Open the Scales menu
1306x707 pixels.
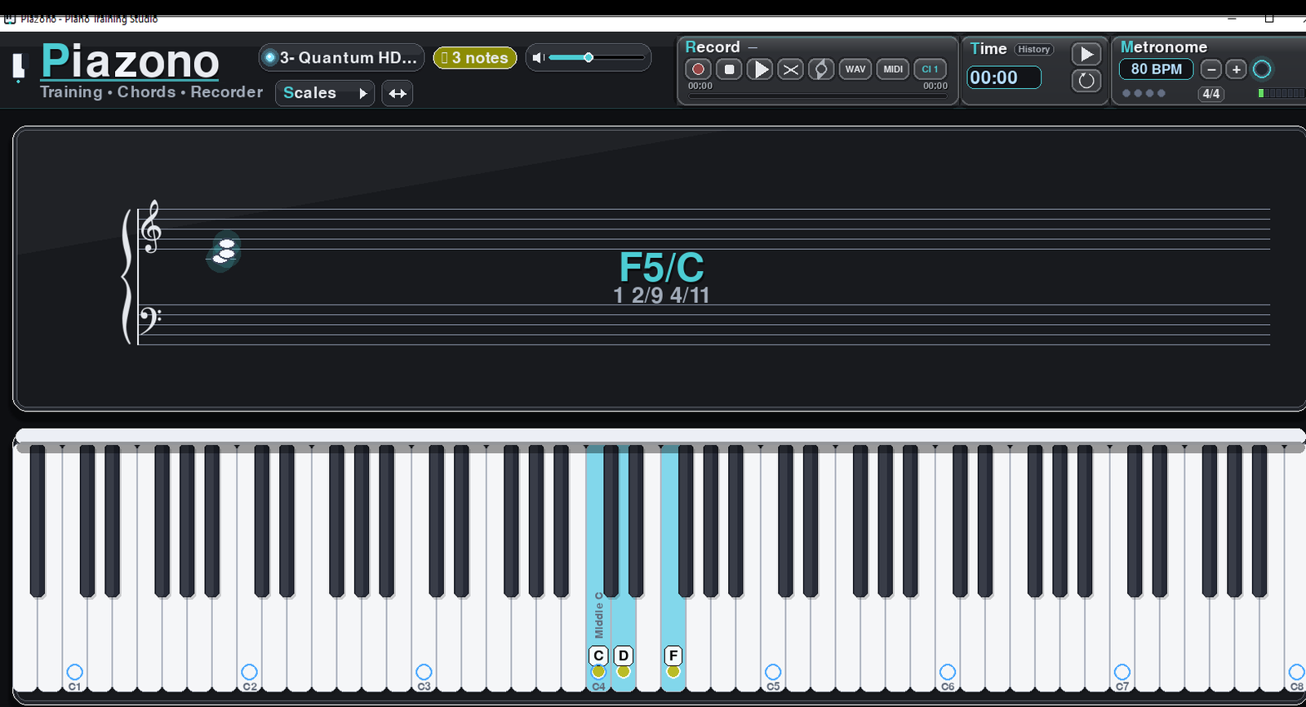tap(325, 93)
